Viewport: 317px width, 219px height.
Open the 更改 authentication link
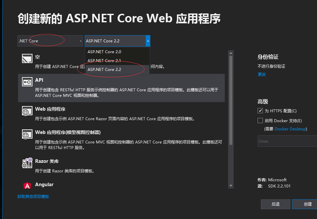(x=262, y=75)
